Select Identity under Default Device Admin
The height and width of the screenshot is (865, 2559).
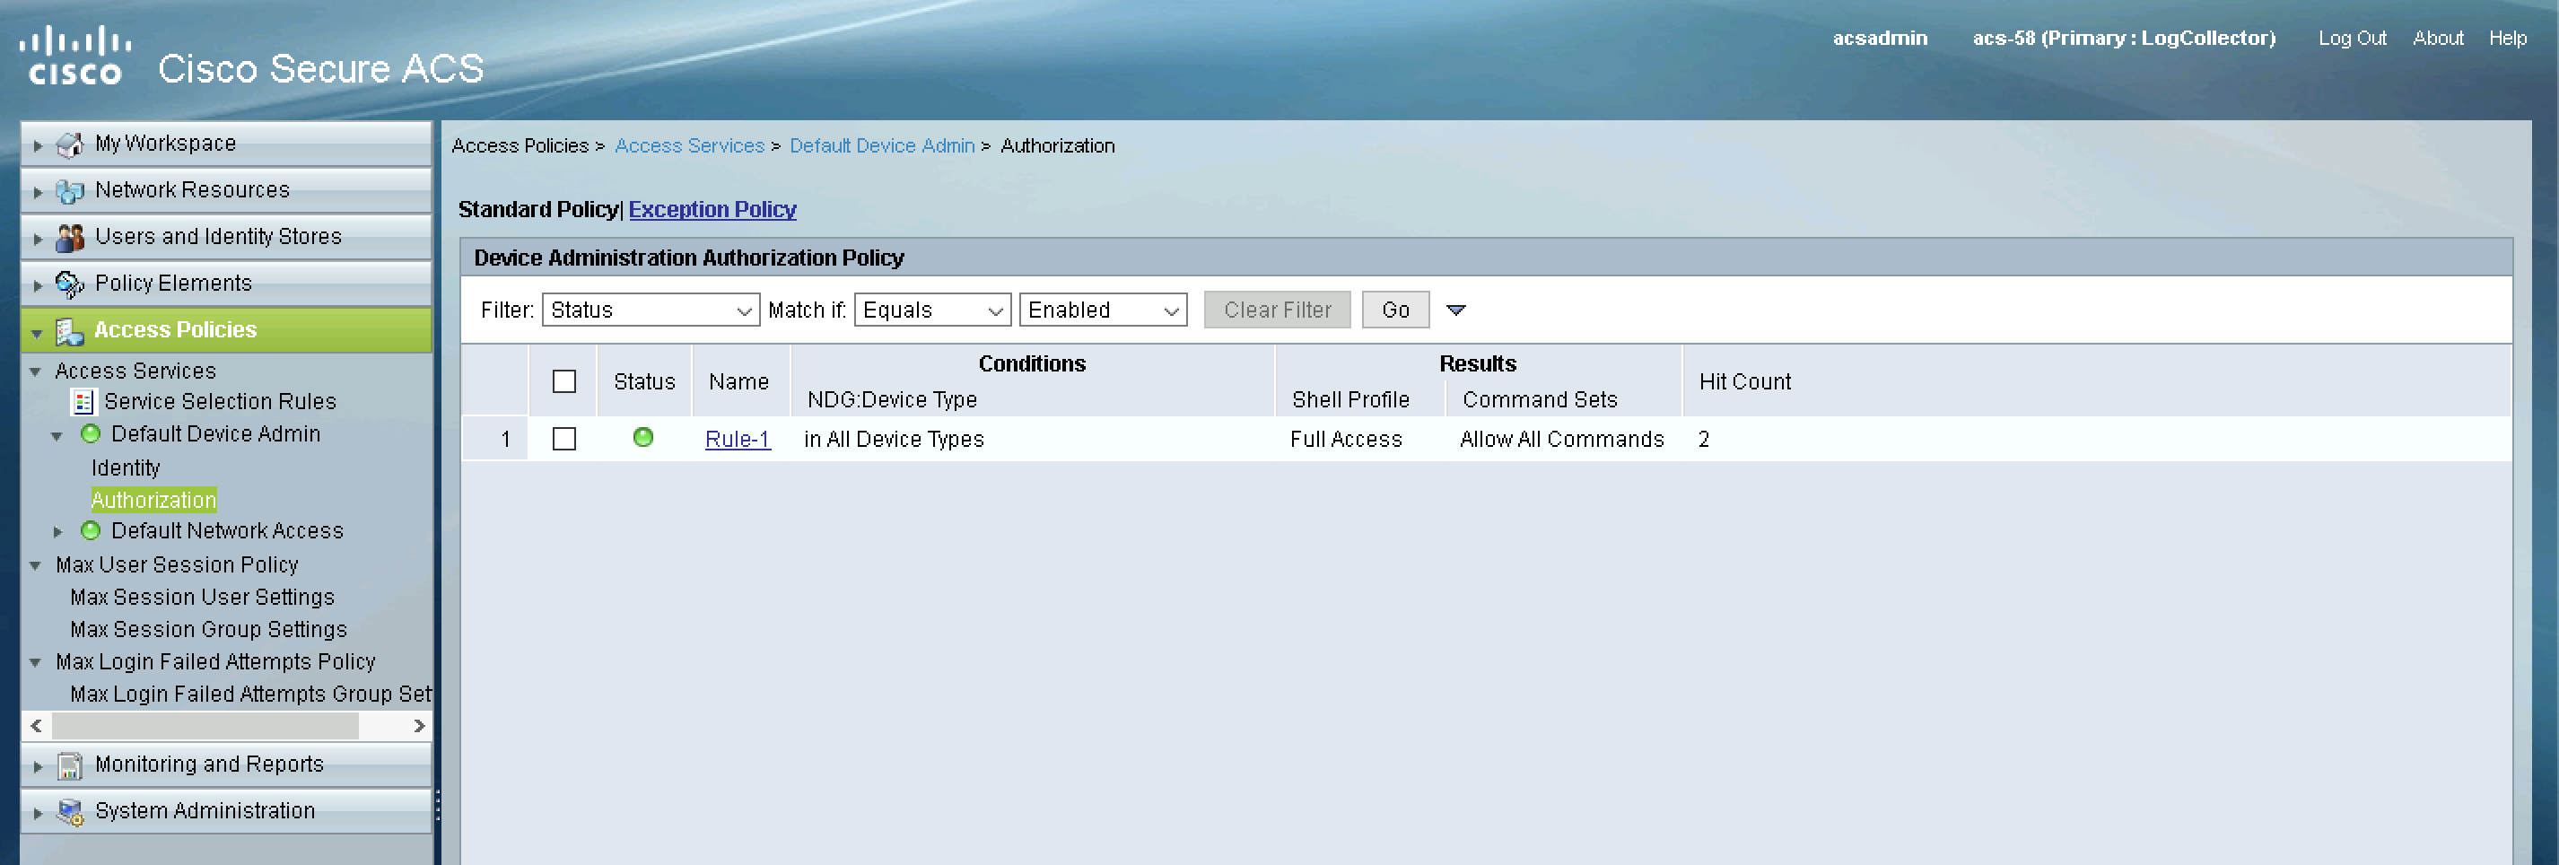(x=126, y=467)
